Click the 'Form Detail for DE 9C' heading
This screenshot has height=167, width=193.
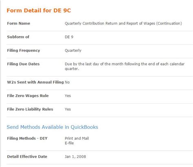click(39, 11)
